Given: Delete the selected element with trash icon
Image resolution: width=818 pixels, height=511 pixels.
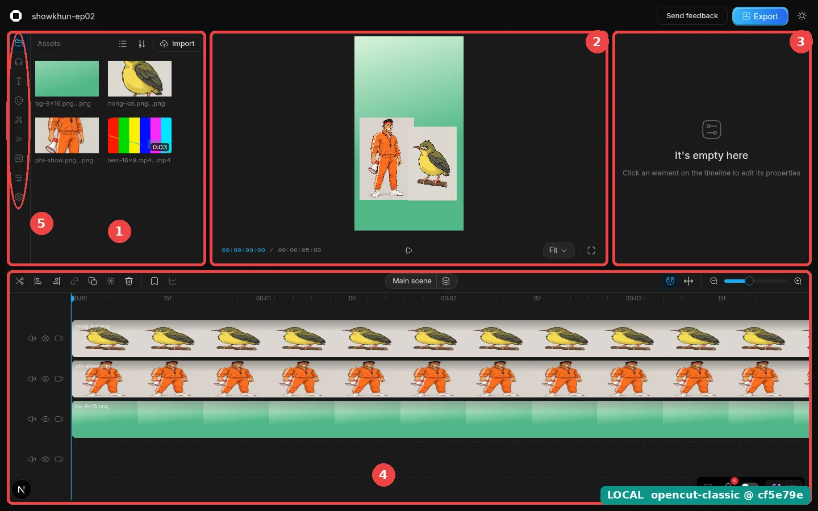Looking at the screenshot, I should tap(129, 281).
